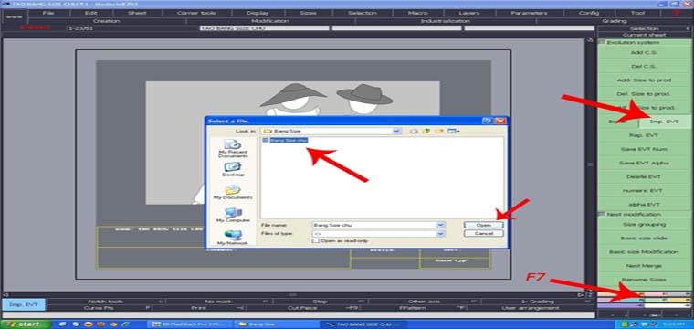Expand the File name dropdown arrow
Screen dimensions: 694x329
click(440, 225)
